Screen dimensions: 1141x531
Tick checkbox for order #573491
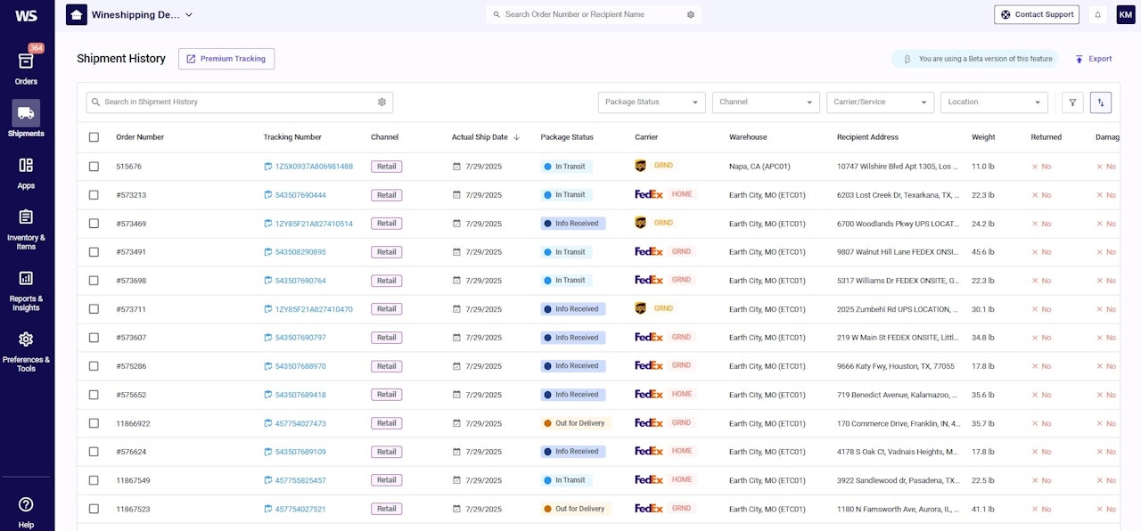click(94, 252)
